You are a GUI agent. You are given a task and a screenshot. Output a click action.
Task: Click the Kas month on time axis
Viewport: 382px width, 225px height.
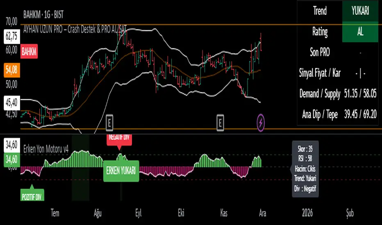point(224,213)
